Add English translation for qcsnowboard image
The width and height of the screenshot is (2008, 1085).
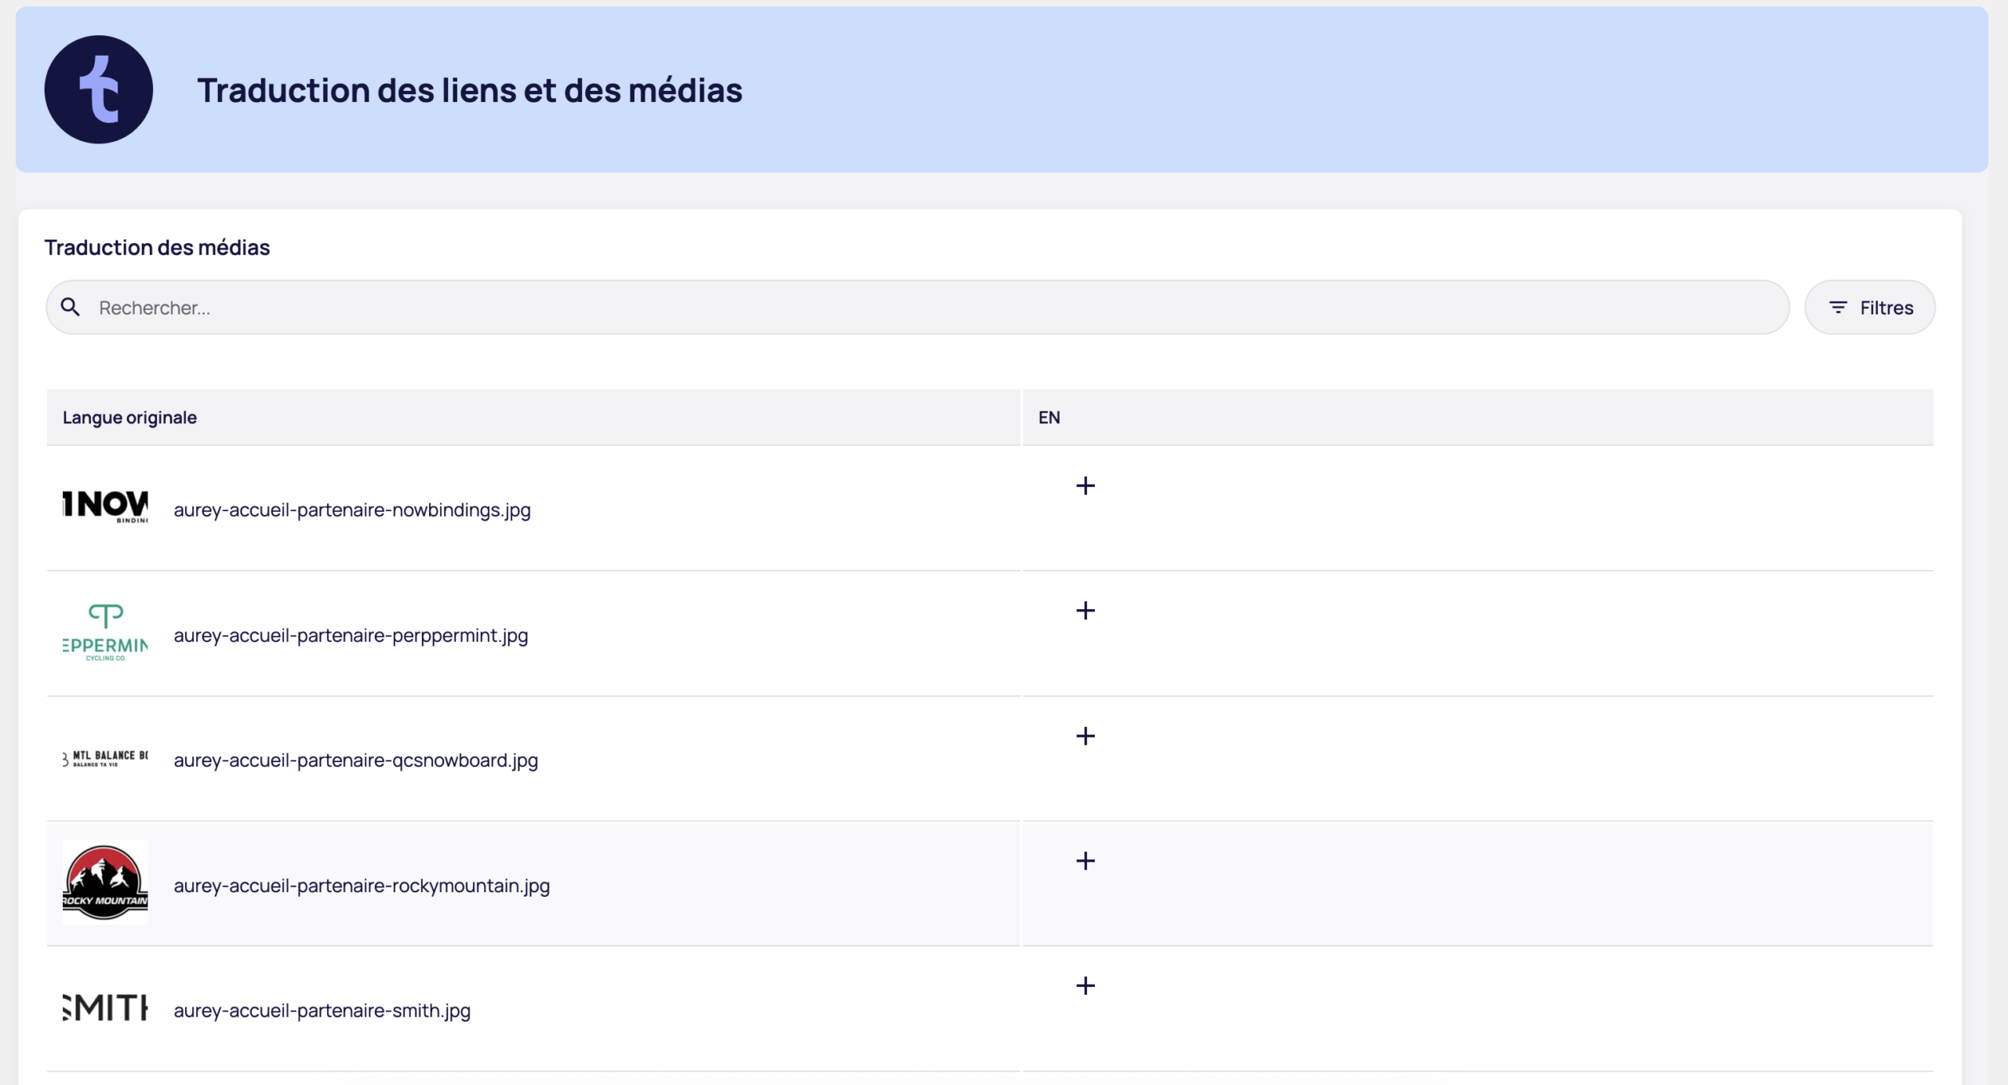1086,735
